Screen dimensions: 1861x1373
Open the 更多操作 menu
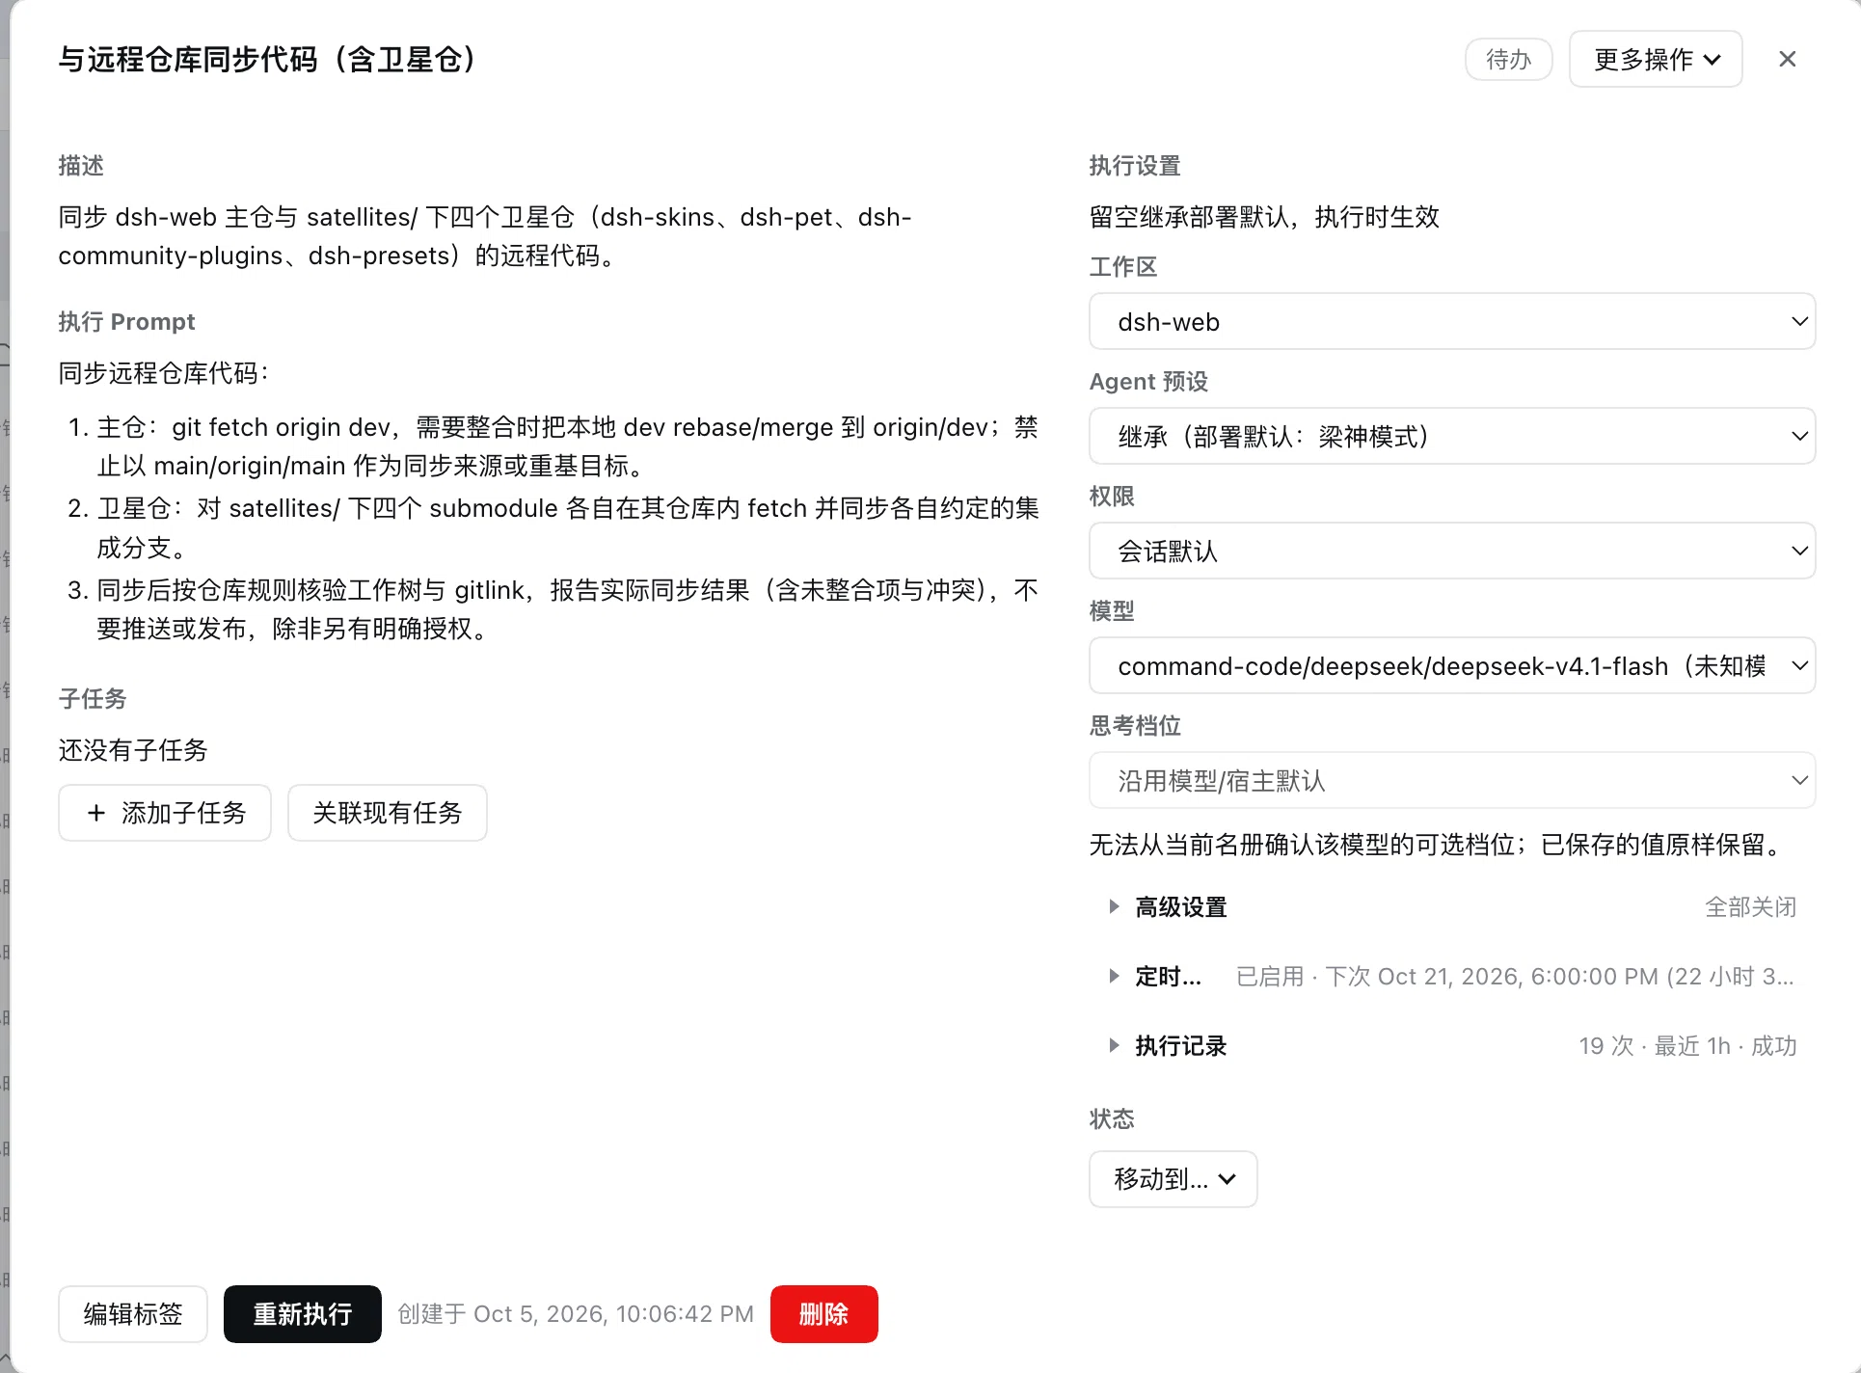pyautogui.click(x=1655, y=59)
